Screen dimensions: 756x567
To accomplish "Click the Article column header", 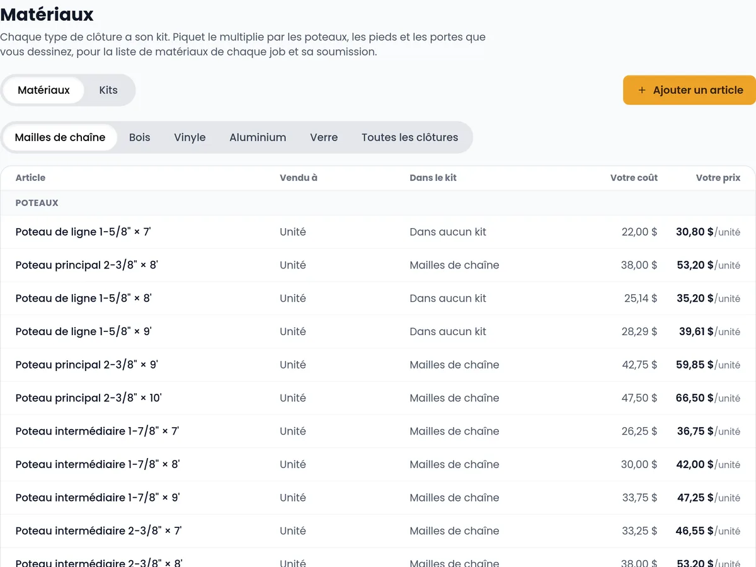I will (31, 178).
